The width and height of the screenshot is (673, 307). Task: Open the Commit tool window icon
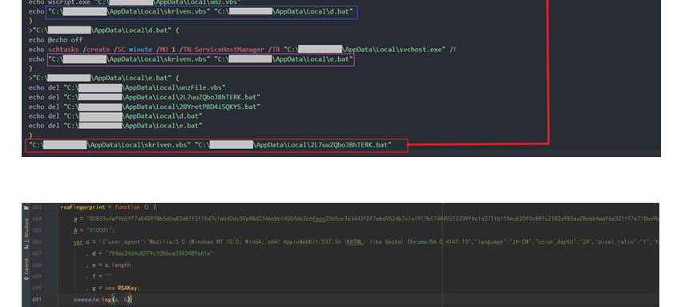[x=26, y=278]
